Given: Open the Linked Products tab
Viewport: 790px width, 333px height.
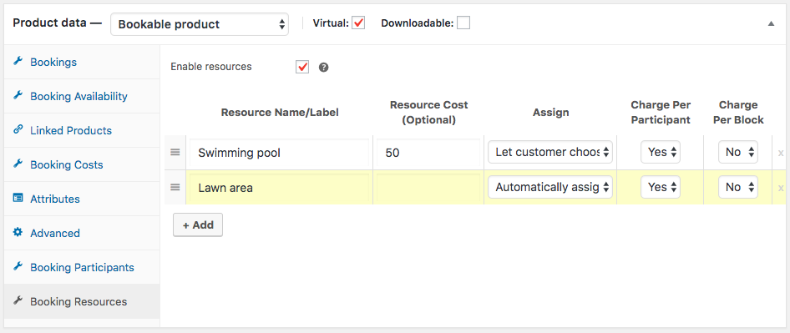Looking at the screenshot, I should coord(82,130).
